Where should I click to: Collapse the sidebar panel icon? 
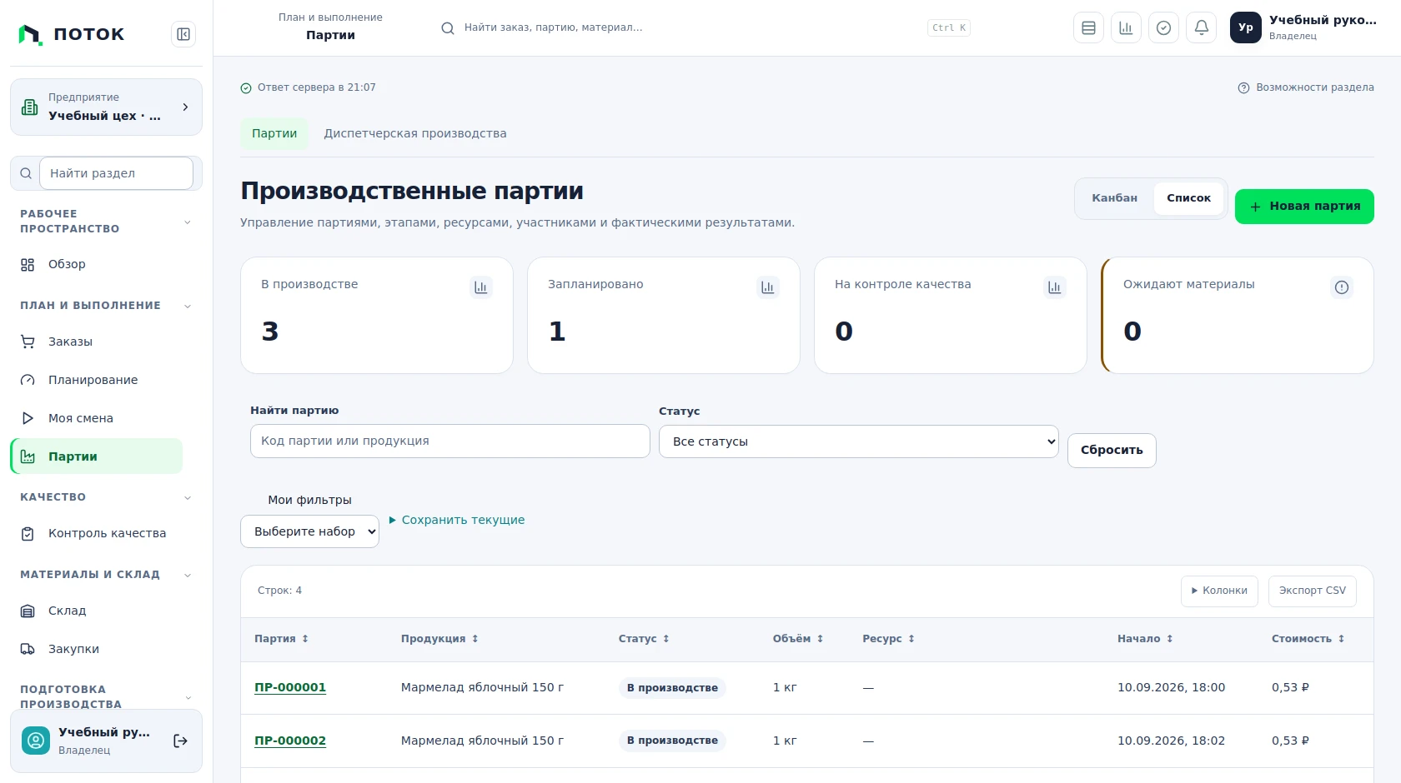tap(183, 34)
